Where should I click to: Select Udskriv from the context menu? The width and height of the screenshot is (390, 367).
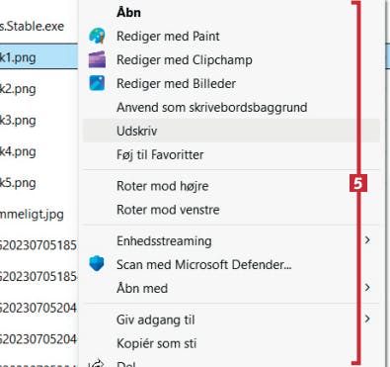point(231,131)
